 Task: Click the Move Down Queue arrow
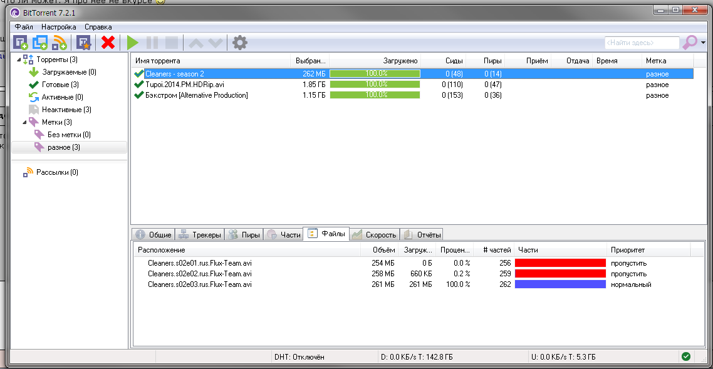coord(215,43)
